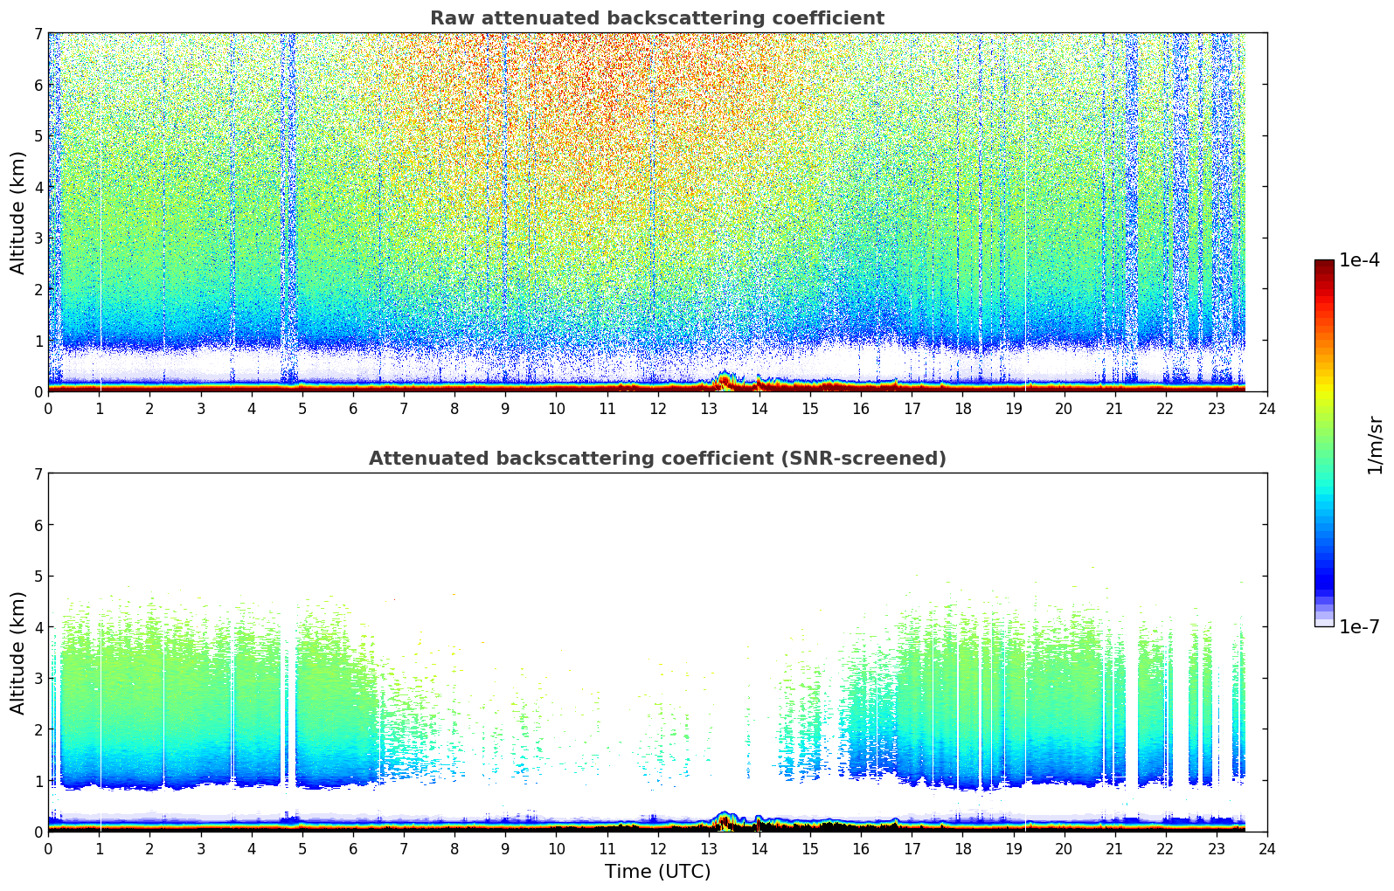Click the "1e-4" colorbar maximum label
The height and width of the screenshot is (891, 1394).
point(1359,260)
